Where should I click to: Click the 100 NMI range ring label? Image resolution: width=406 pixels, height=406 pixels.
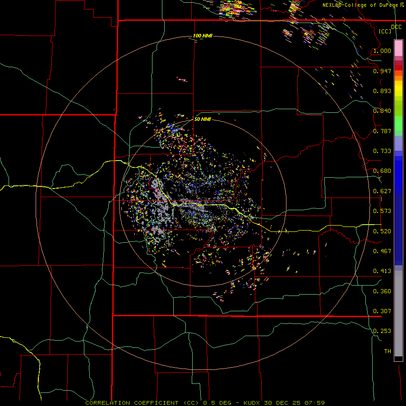click(203, 36)
